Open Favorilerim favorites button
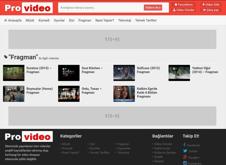The width and height of the screenshot is (226, 165). pos(183,5)
